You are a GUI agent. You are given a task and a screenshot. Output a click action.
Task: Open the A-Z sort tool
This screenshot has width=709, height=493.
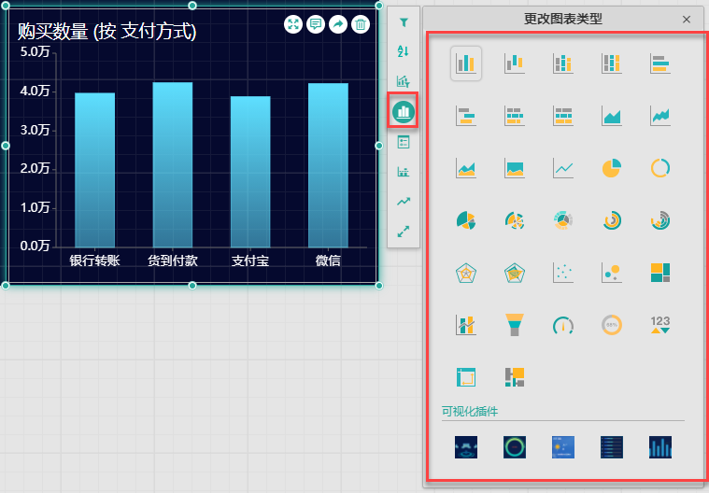404,51
